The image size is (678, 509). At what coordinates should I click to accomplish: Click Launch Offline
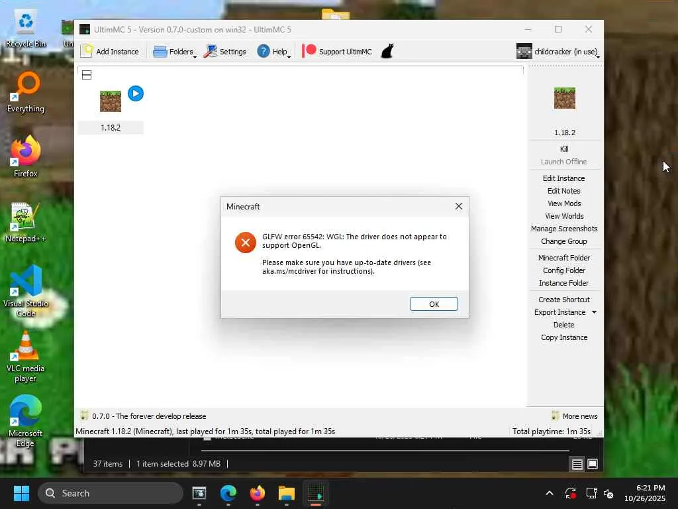pyautogui.click(x=564, y=162)
